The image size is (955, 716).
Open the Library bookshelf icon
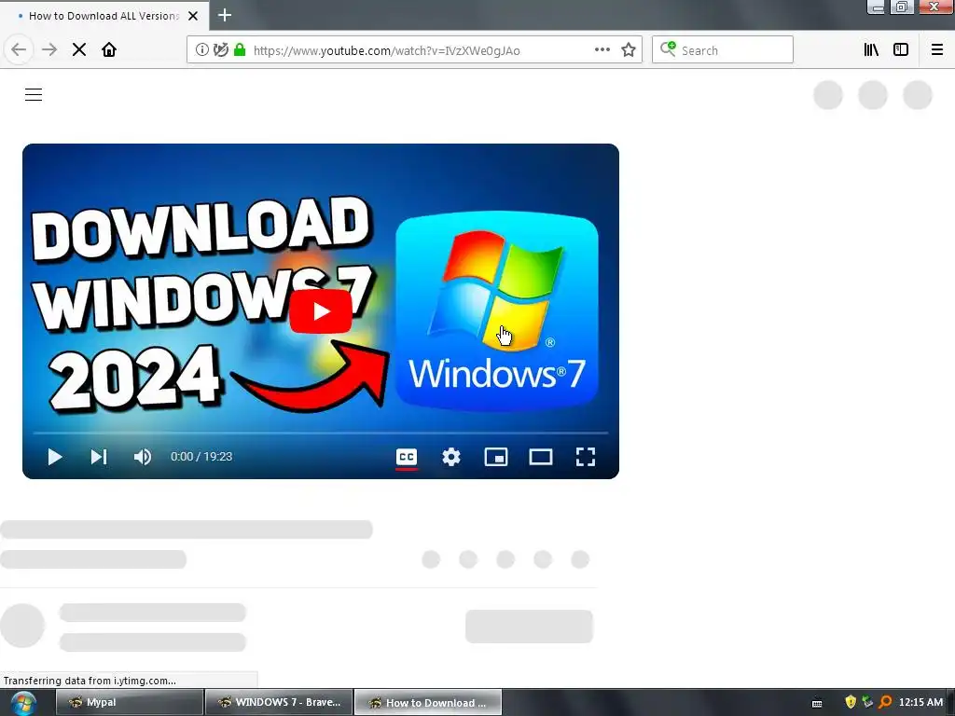[871, 50]
